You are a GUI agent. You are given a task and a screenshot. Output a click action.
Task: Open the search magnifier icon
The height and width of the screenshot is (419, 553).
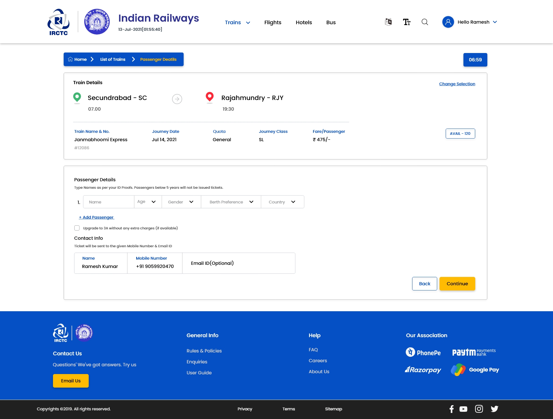point(425,22)
